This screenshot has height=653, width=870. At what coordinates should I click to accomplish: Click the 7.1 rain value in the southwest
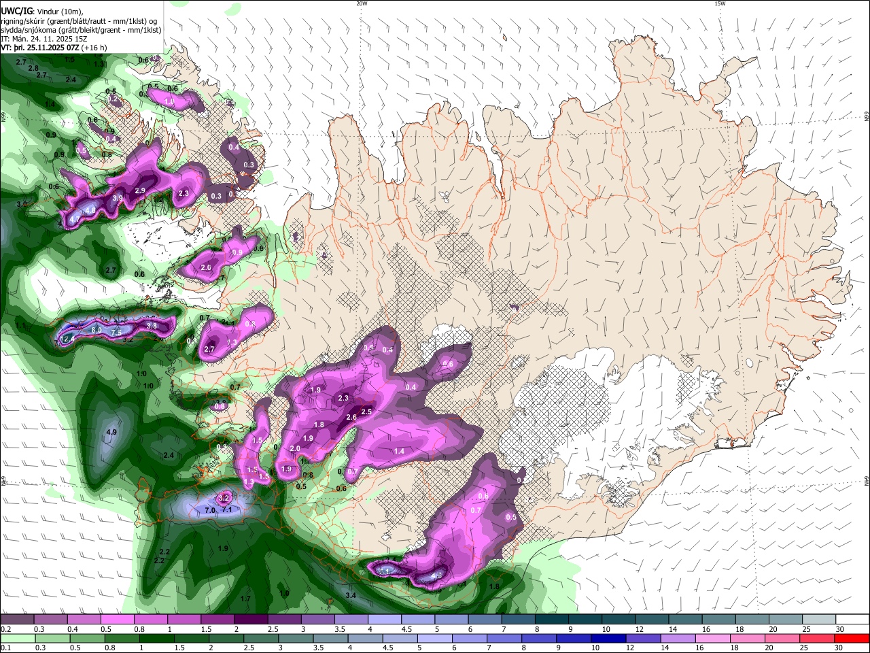coord(228,509)
